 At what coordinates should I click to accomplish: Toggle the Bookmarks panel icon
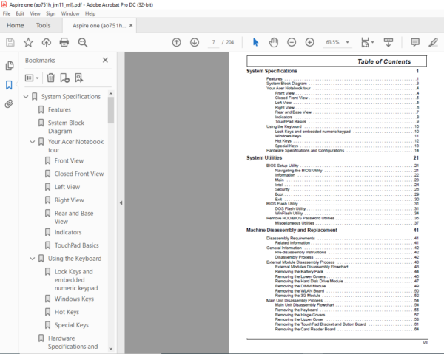(x=9, y=85)
